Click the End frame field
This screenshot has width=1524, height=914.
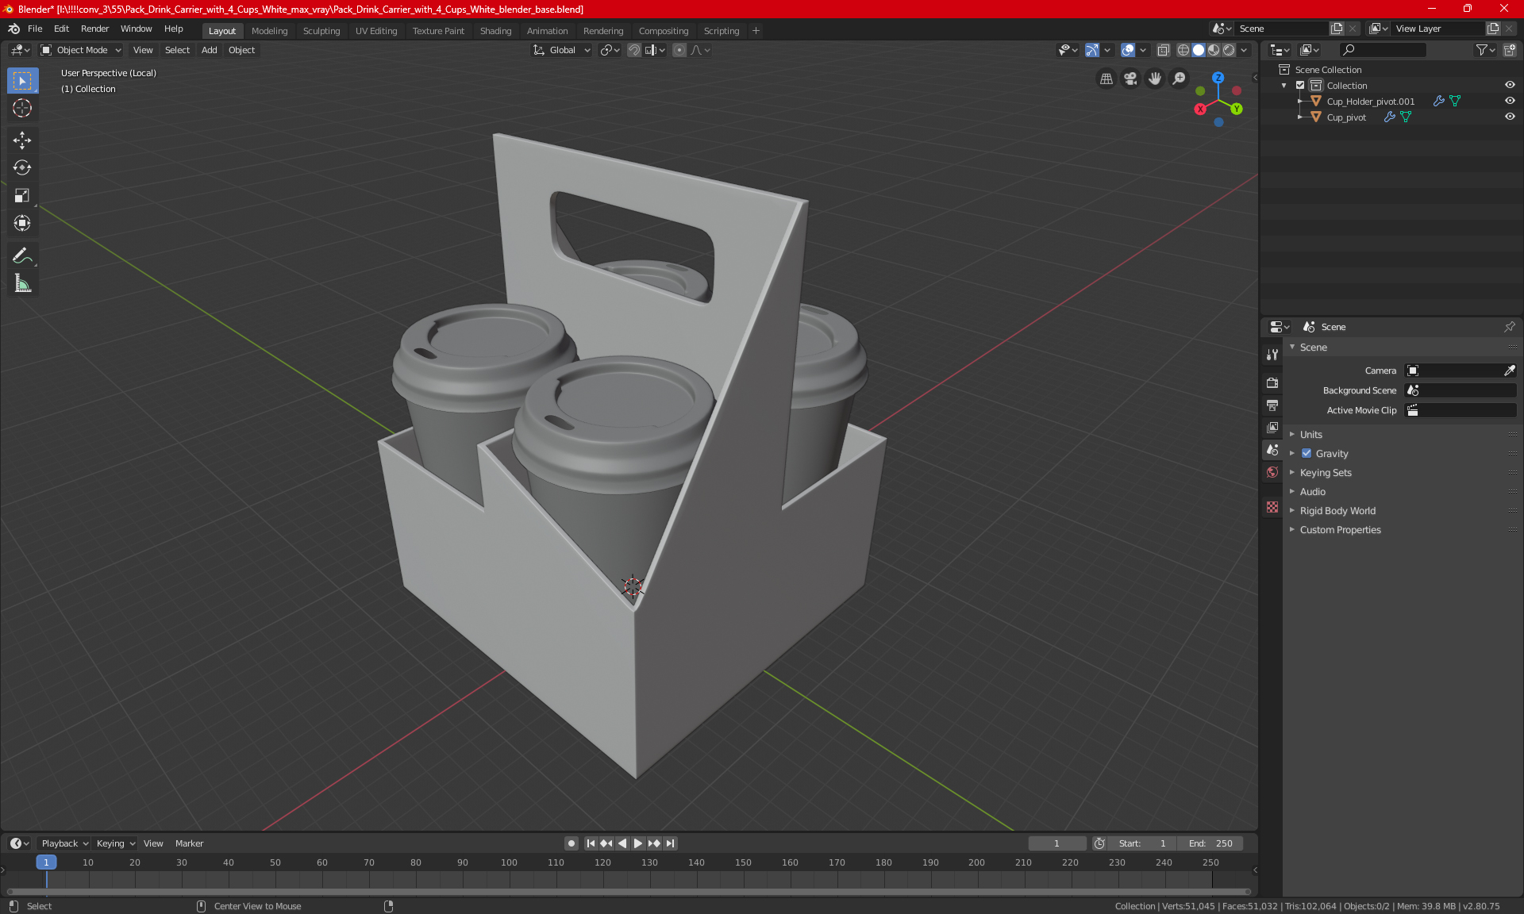click(1210, 843)
